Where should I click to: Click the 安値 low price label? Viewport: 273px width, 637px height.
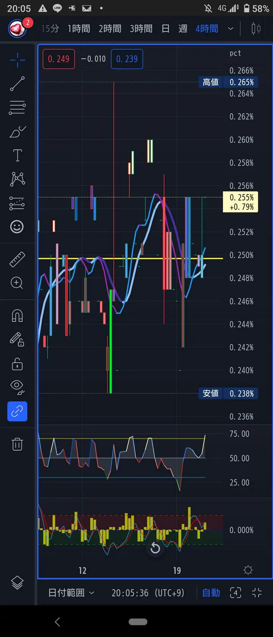pyautogui.click(x=211, y=394)
